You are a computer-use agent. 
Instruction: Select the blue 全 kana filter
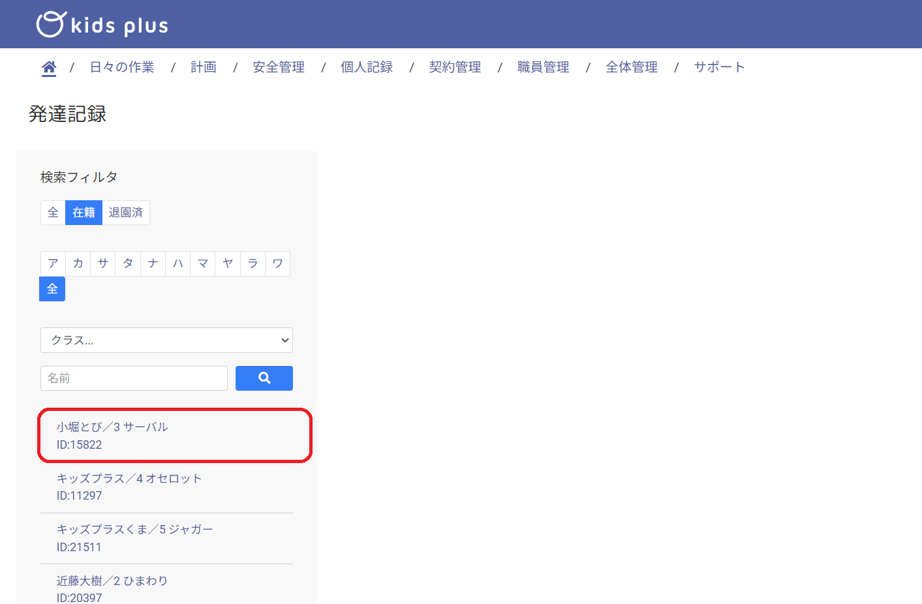click(x=52, y=289)
